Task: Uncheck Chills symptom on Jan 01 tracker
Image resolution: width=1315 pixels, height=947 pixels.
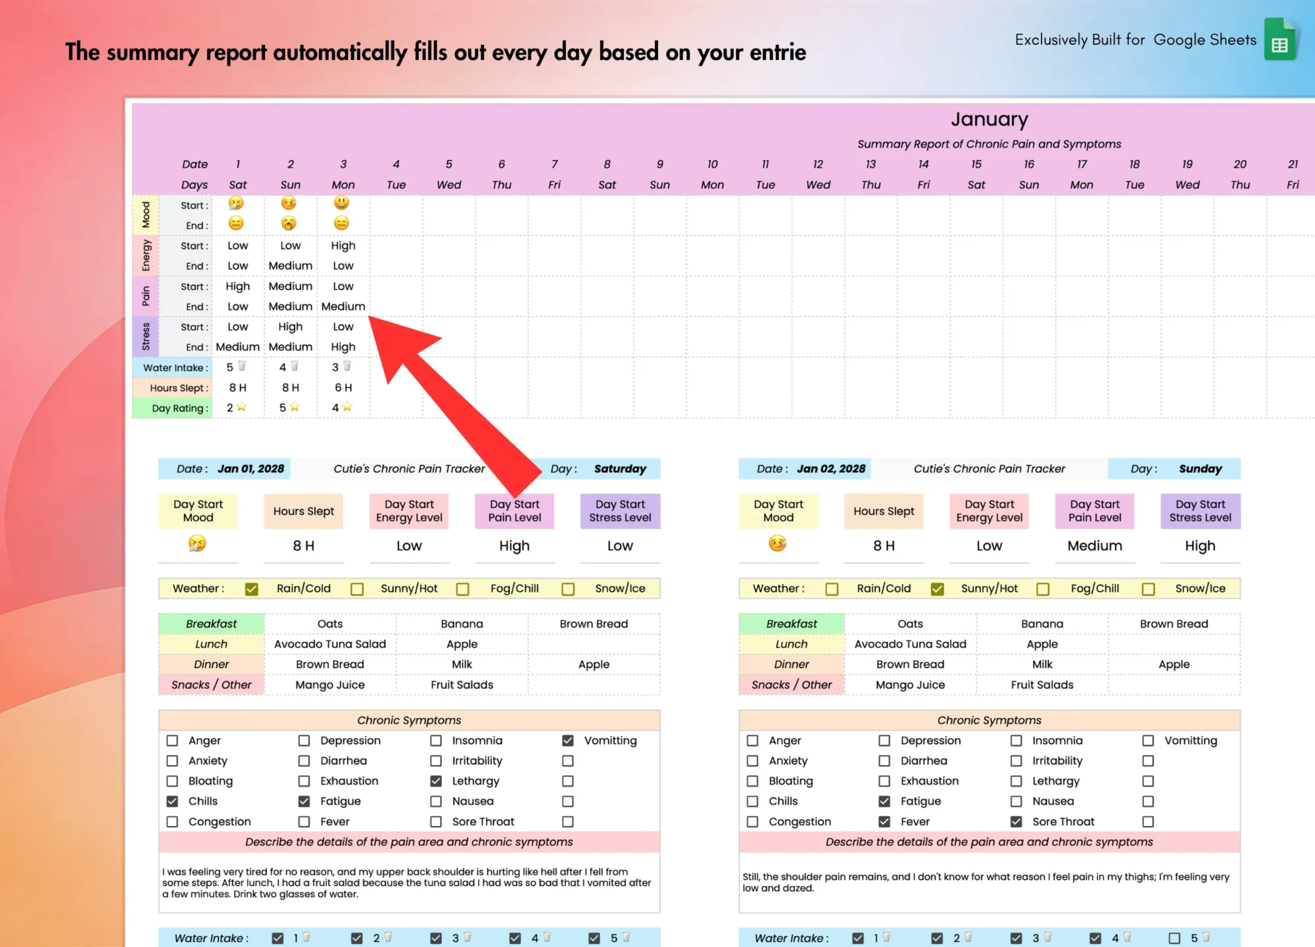Action: 172,801
